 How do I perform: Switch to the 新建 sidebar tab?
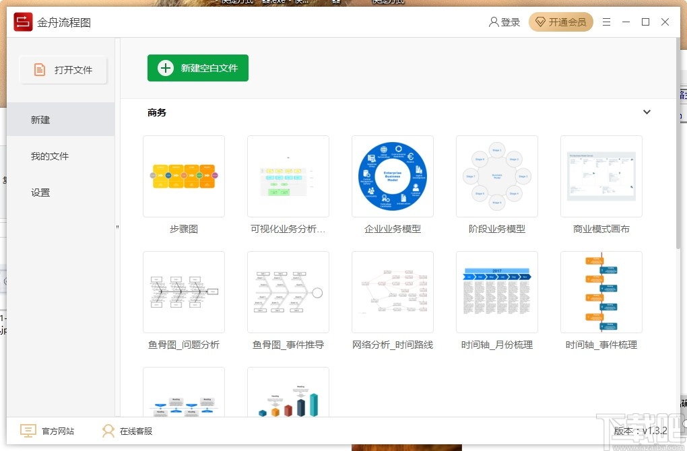coord(40,120)
